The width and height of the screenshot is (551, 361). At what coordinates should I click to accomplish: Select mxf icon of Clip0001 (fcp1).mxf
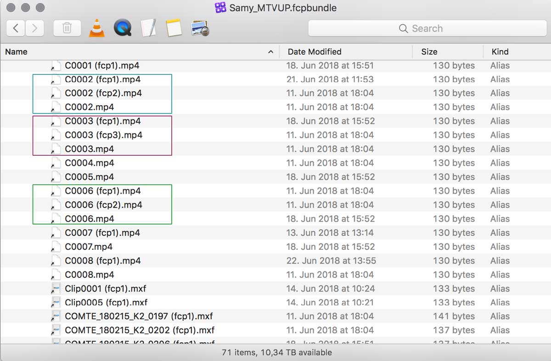point(56,288)
